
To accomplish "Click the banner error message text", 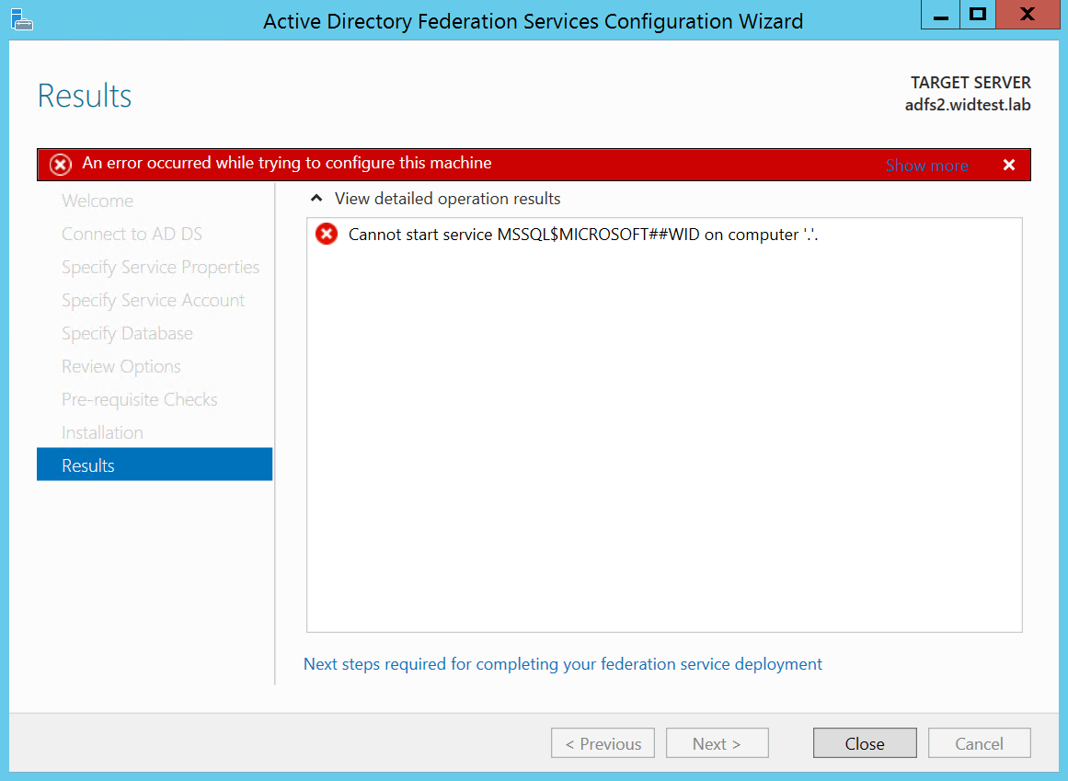I will click(287, 163).
